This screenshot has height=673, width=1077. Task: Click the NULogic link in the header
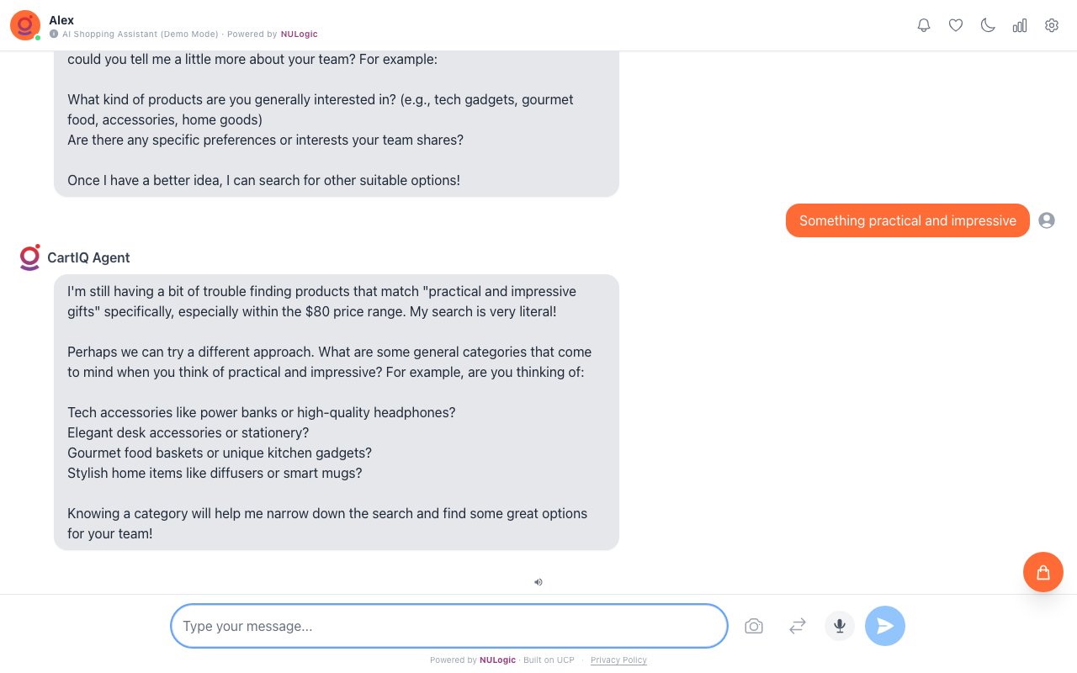pyautogui.click(x=299, y=34)
